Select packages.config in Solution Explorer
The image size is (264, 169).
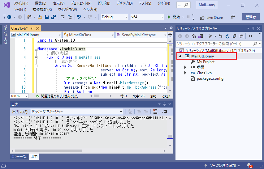pos(210,78)
